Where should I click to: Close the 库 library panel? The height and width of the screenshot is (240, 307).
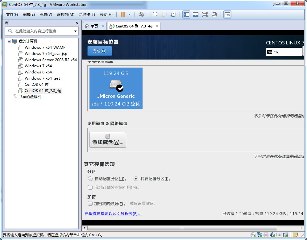tap(77, 23)
